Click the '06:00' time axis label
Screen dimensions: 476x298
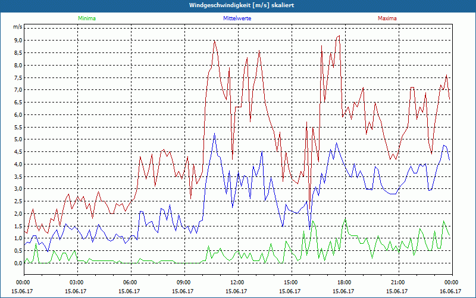131,283
